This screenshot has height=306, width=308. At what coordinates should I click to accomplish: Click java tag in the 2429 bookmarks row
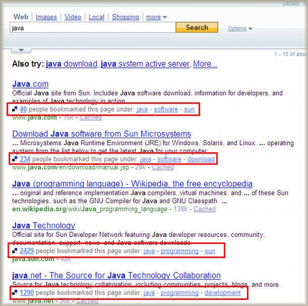click(149, 251)
